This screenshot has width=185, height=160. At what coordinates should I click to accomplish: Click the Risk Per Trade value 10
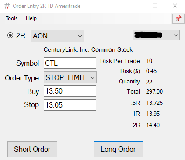tap(149, 61)
